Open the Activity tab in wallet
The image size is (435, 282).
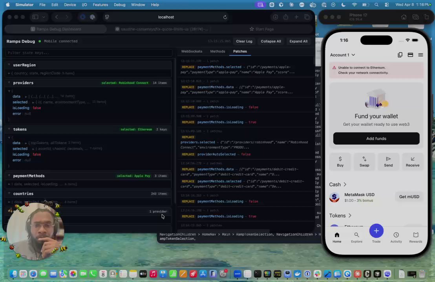[396, 237]
